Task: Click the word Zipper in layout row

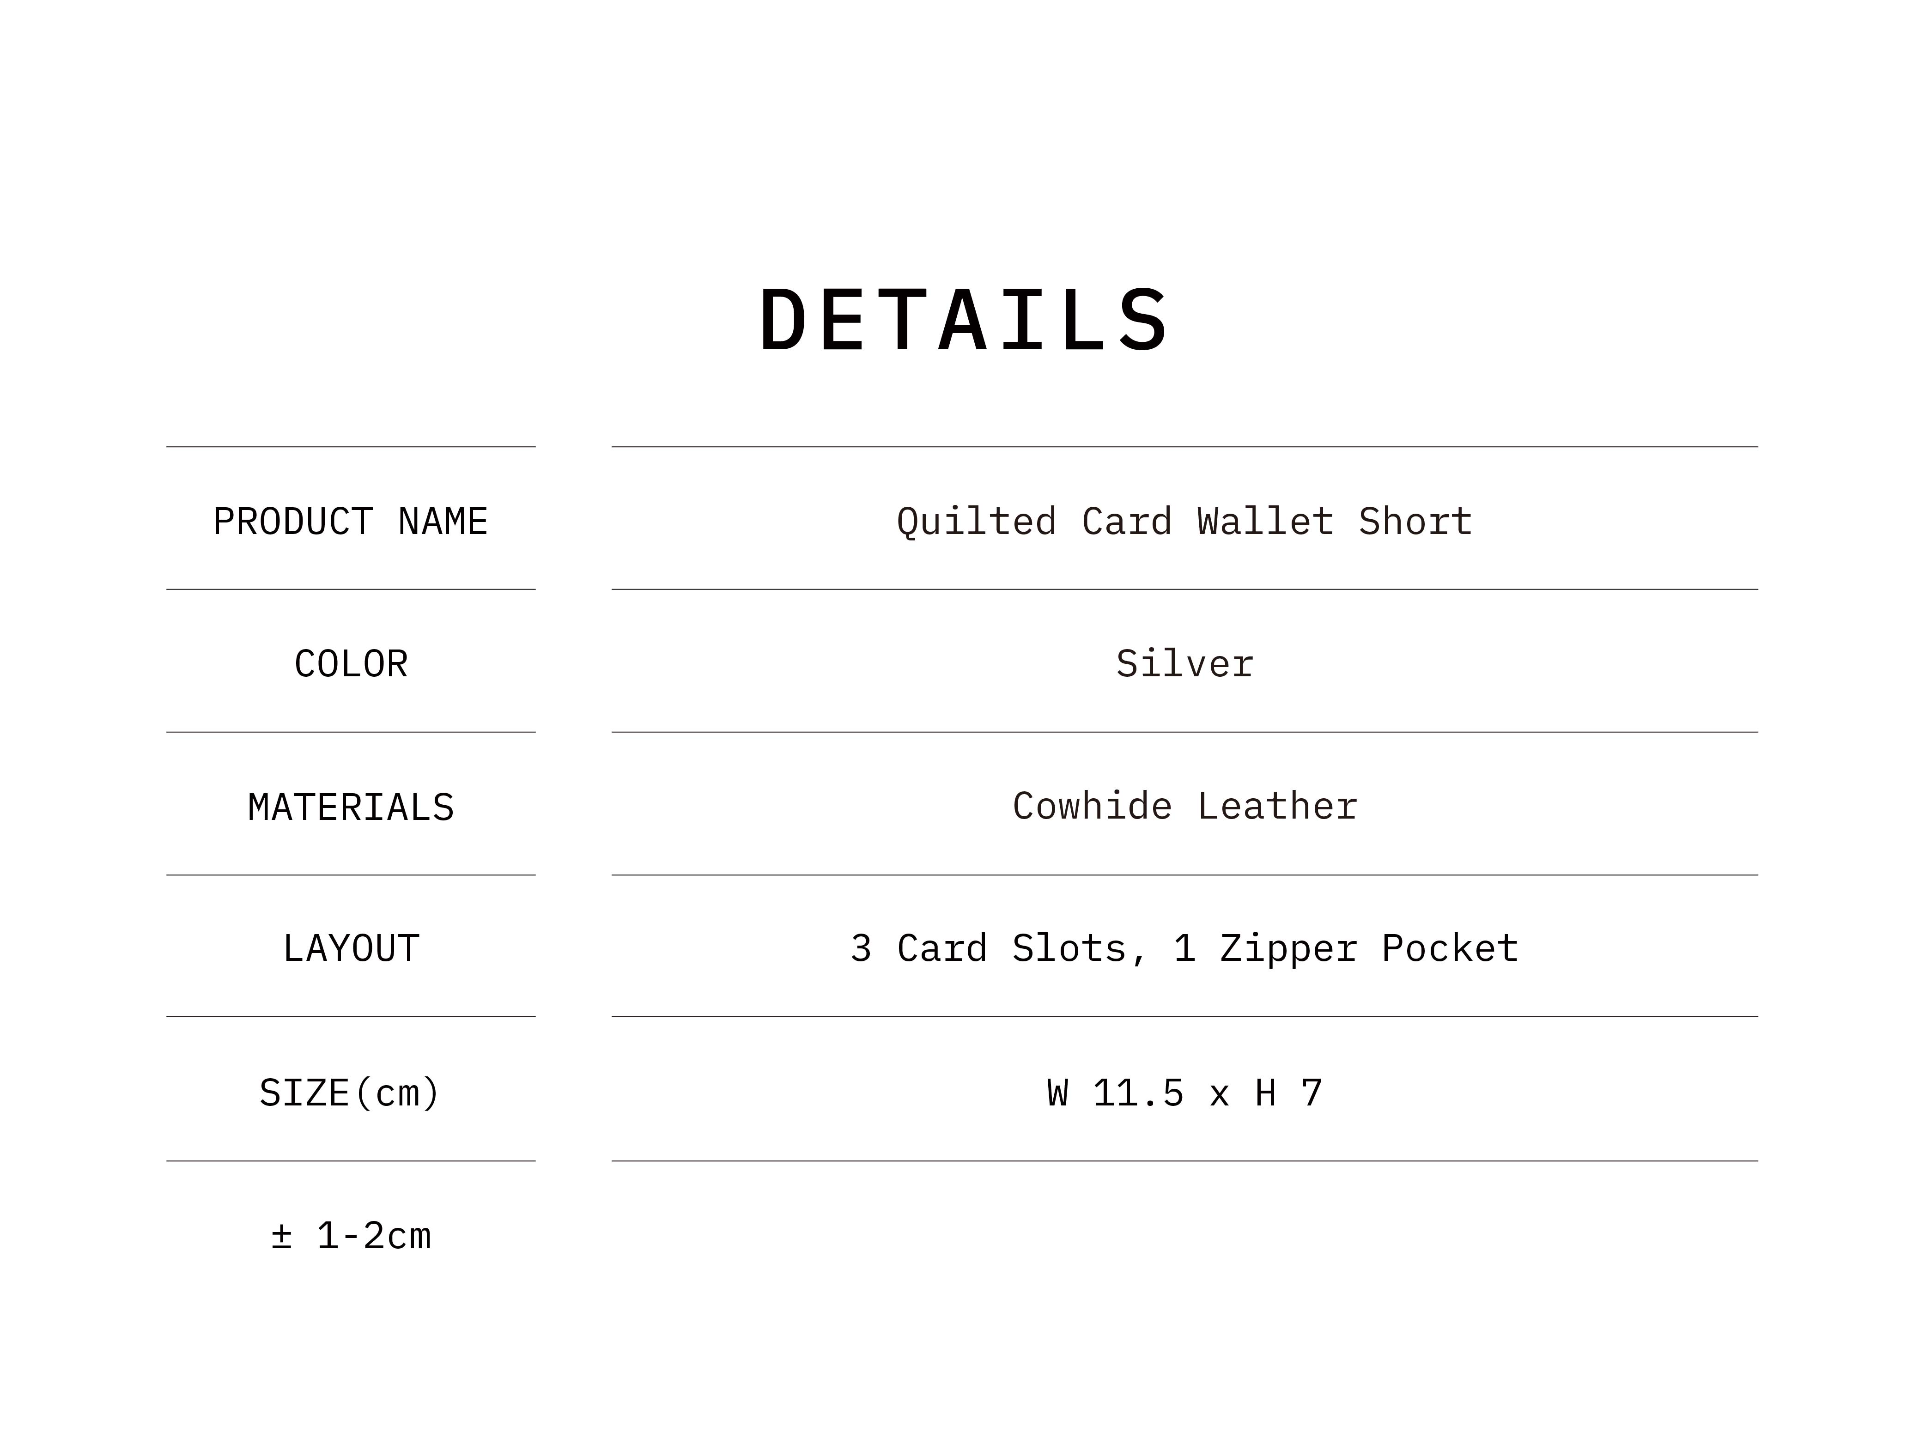Action: pos(1288,950)
